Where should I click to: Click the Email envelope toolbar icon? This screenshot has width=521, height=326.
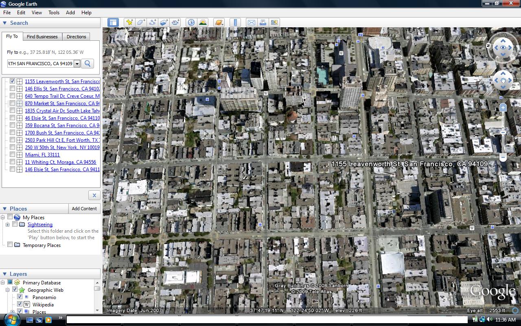tap(252, 22)
